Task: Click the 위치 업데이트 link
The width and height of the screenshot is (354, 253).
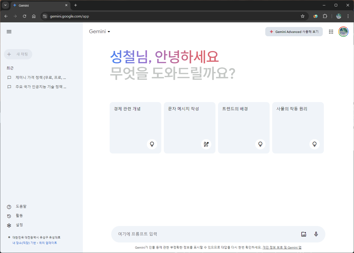Action: (48, 243)
